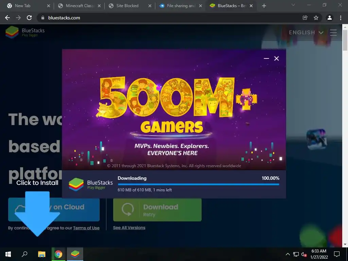The height and width of the screenshot is (261, 348).
Task: Click the Downloading label in installer
Action: 132,178
